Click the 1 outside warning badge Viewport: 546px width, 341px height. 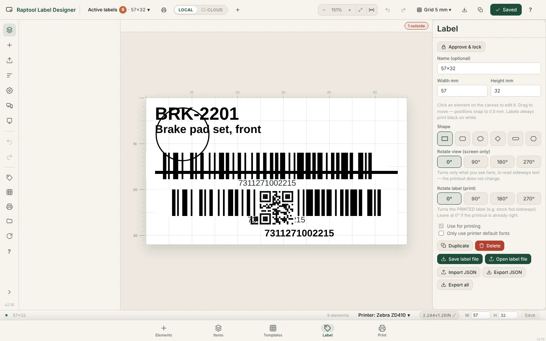click(416, 26)
